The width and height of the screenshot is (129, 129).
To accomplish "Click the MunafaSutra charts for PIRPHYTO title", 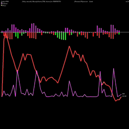I will coord(41,2).
